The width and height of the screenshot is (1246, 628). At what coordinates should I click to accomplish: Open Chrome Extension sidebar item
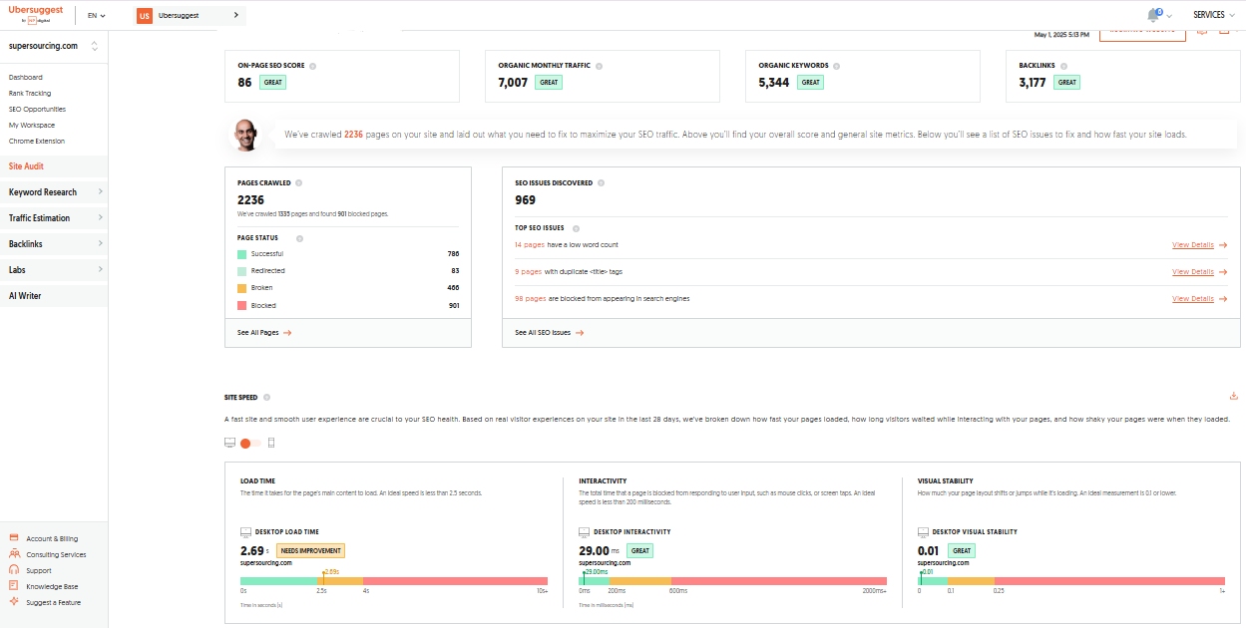tap(36, 141)
